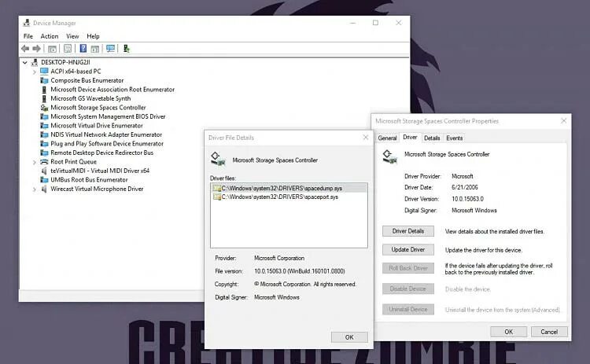The width and height of the screenshot is (590, 364).
Task: Close the Storage Spaces Controller Properties dialog
Action: coord(563,121)
